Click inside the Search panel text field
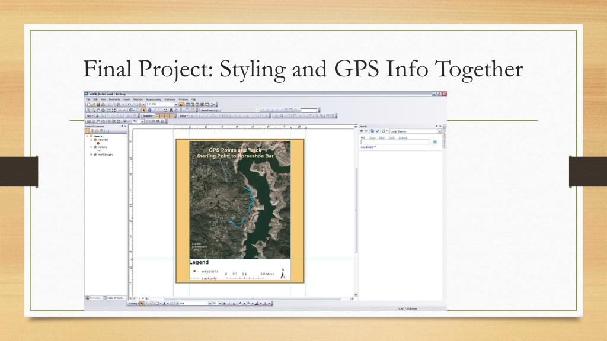The image size is (607, 341). (395, 142)
